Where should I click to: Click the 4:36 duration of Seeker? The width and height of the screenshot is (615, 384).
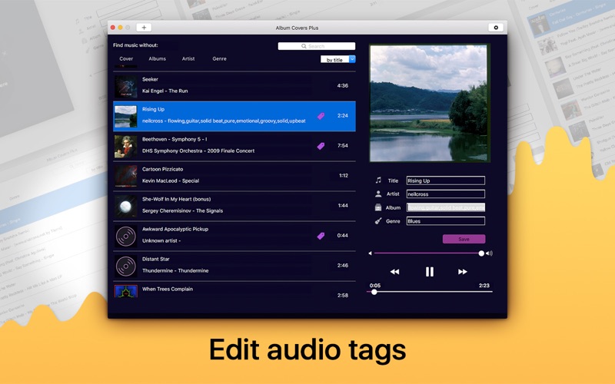342,85
